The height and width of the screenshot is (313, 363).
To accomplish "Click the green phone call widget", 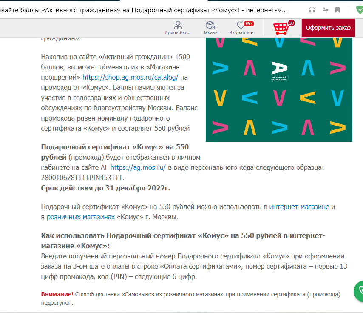I will [x=359, y=291].
